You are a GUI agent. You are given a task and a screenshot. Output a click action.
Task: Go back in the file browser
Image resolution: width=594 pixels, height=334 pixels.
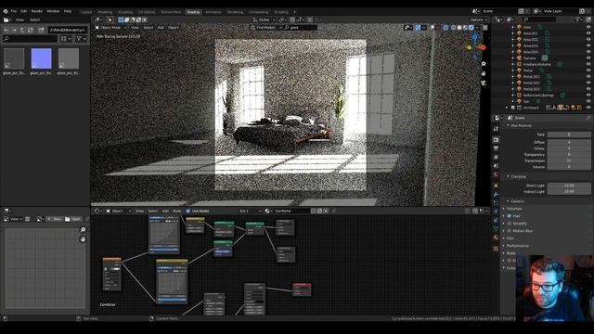pyautogui.click(x=6, y=30)
